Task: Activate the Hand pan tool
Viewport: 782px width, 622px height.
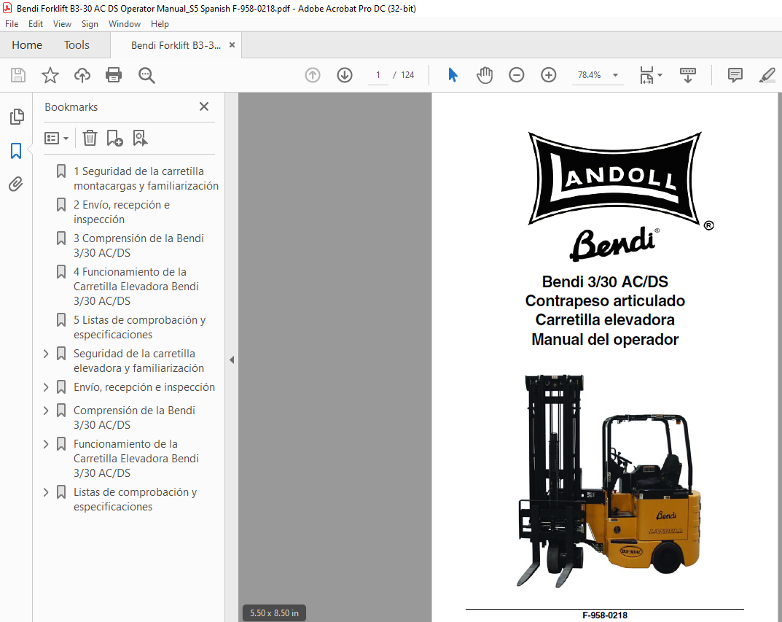Action: 484,75
